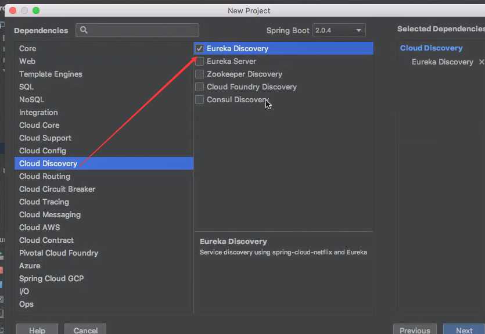Enable the Eureka Server checkbox

coord(199,61)
